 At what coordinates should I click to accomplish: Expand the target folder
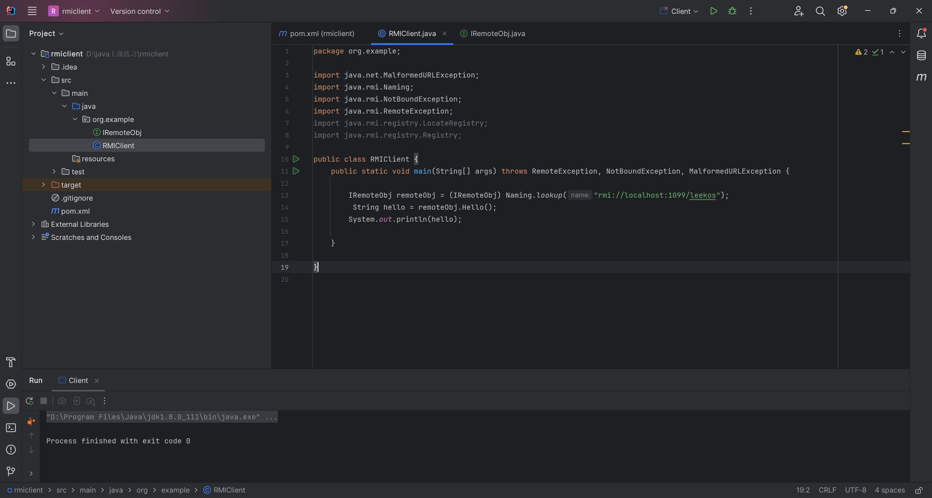tap(44, 185)
